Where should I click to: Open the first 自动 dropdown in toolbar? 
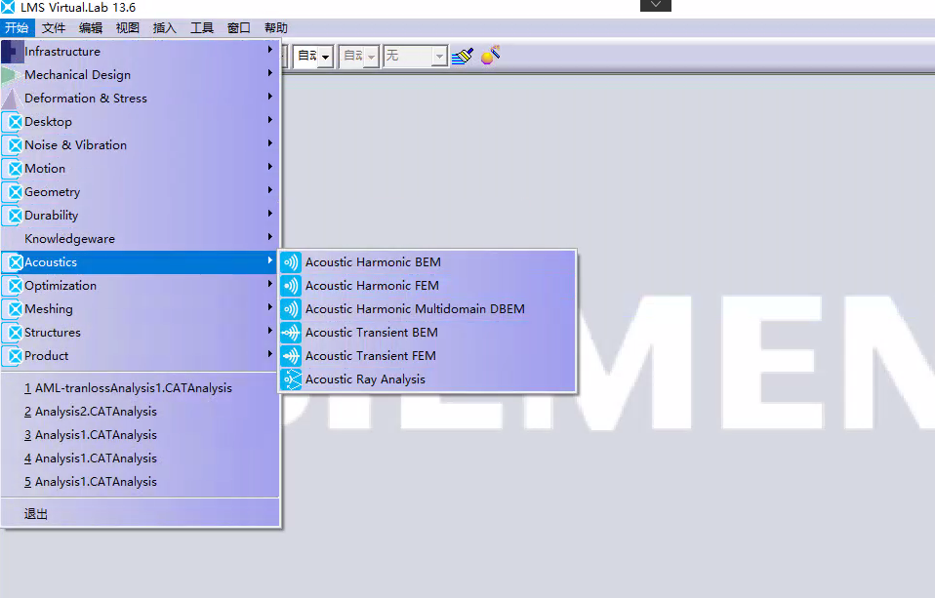click(326, 58)
